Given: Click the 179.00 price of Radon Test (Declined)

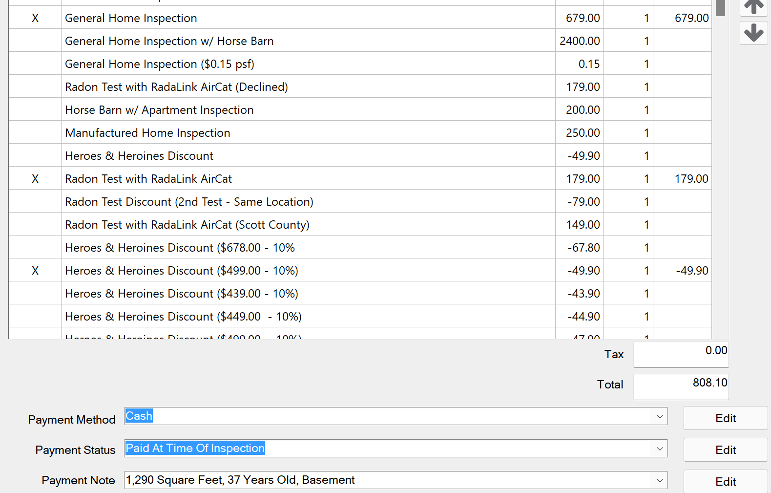Looking at the screenshot, I should point(583,87).
